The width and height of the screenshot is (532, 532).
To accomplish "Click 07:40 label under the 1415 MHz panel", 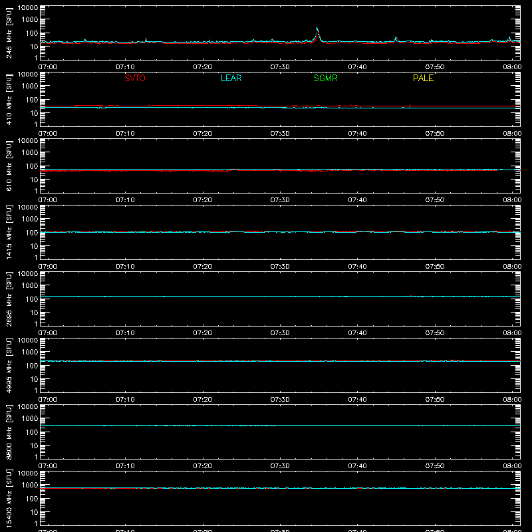I will point(357,267).
